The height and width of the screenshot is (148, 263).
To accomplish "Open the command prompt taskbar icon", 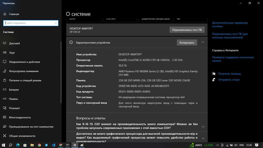I will coord(68,145).
